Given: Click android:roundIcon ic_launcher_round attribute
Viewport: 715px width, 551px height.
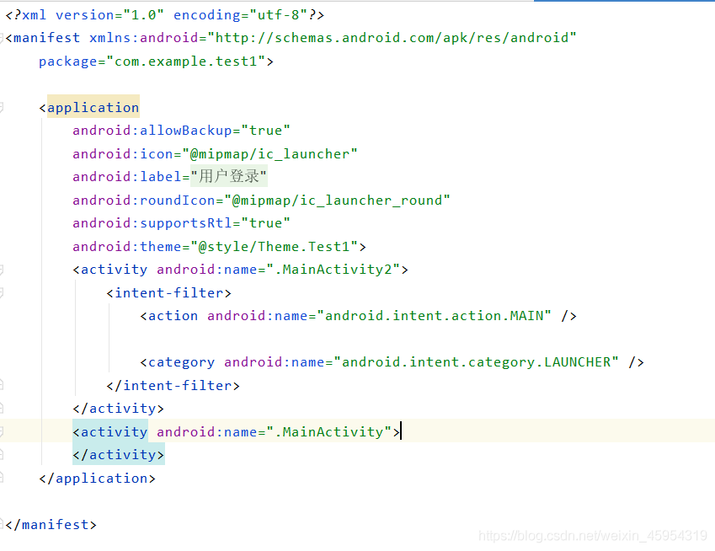Looking at the screenshot, I should pyautogui.click(x=261, y=201).
